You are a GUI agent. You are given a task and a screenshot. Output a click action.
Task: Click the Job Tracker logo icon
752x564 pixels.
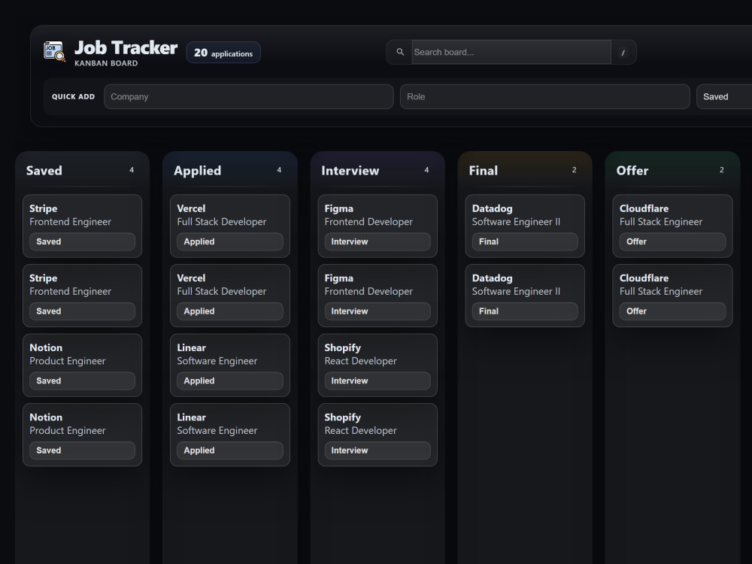(54, 51)
